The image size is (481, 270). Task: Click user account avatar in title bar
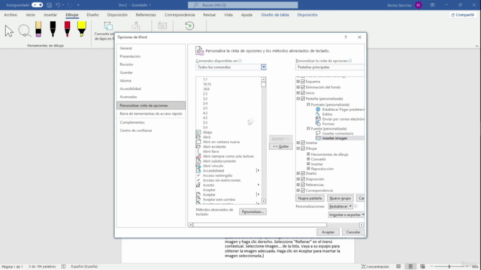tap(419, 5)
